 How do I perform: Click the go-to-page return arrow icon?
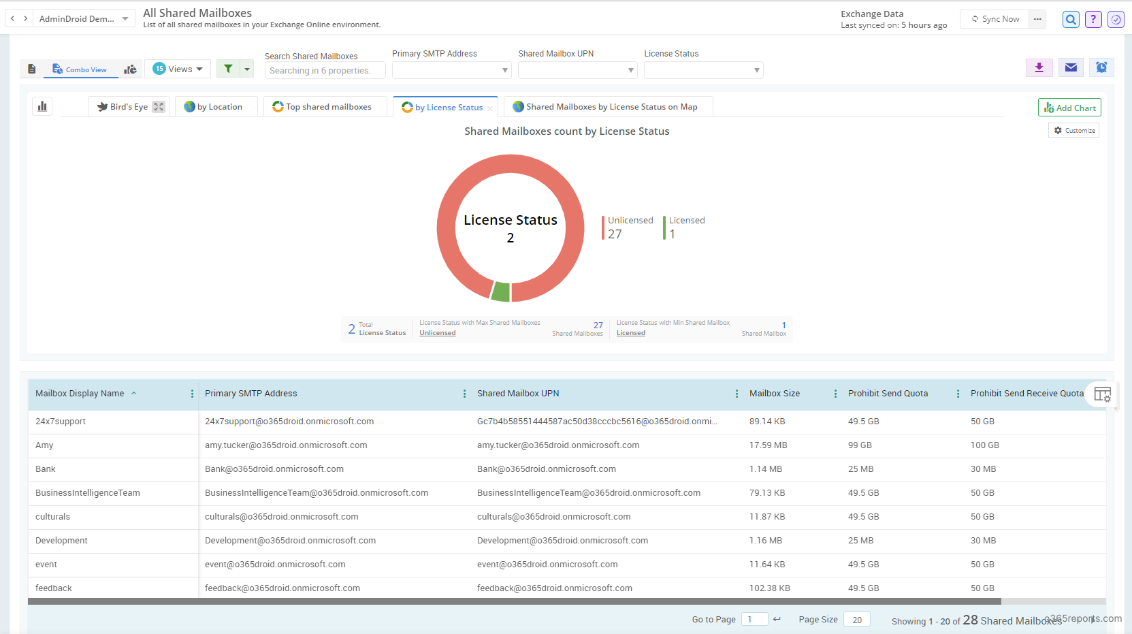(x=777, y=619)
